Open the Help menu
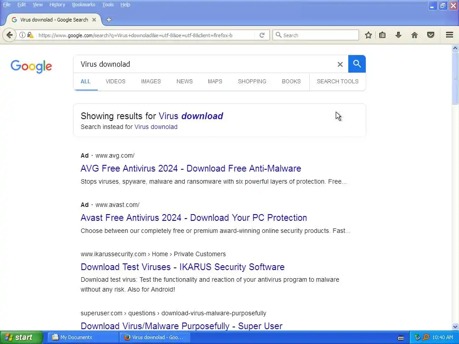 click(125, 4)
